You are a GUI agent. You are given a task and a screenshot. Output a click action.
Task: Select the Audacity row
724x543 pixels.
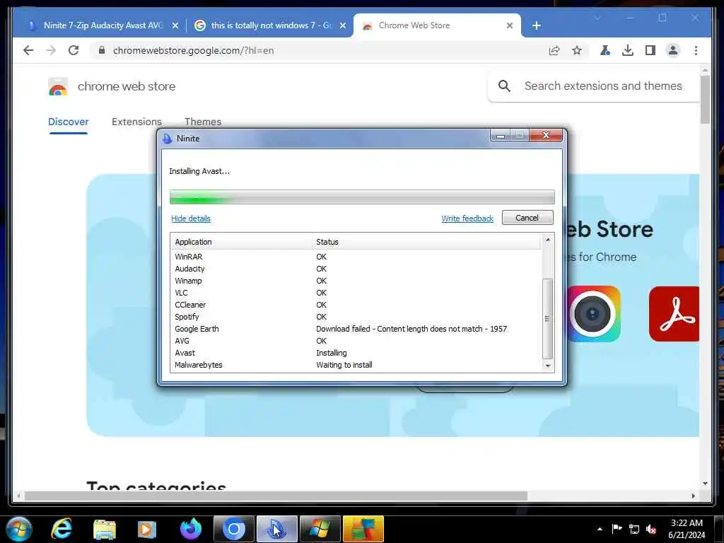[x=356, y=269]
